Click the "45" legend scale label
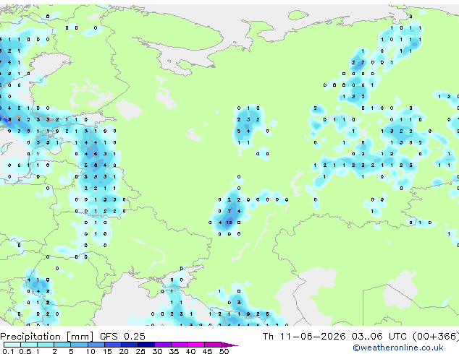Image resolution: width=459 pixels, height=354 pixels. [x=207, y=351]
